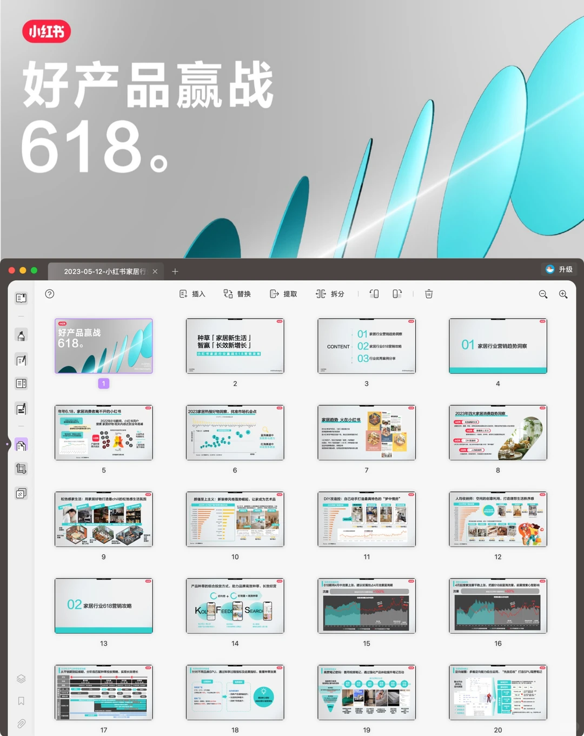The width and height of the screenshot is (584, 736).
Task: Click the 拆分 split button
Action: click(x=330, y=294)
